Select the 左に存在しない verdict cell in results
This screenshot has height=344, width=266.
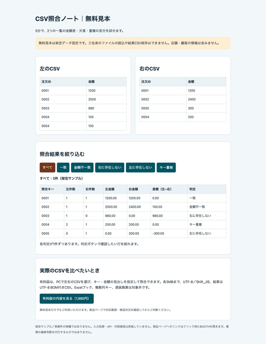pos(207,233)
